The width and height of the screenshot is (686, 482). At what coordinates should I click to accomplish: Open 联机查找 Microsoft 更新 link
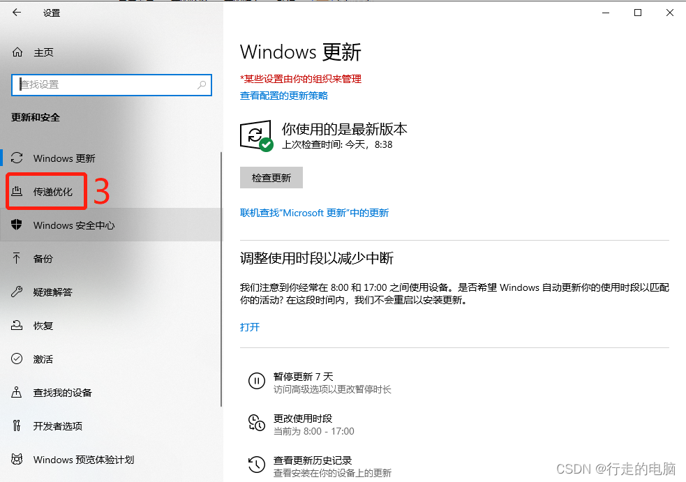pos(314,213)
